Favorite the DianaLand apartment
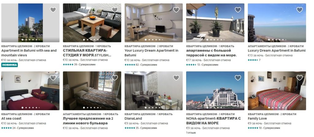The width and height of the screenshot is (314, 137). pyautogui.click(x=176, y=78)
